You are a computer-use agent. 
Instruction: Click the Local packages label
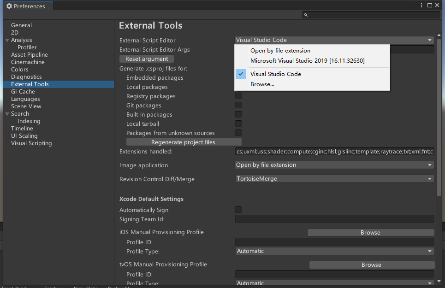[x=147, y=87]
